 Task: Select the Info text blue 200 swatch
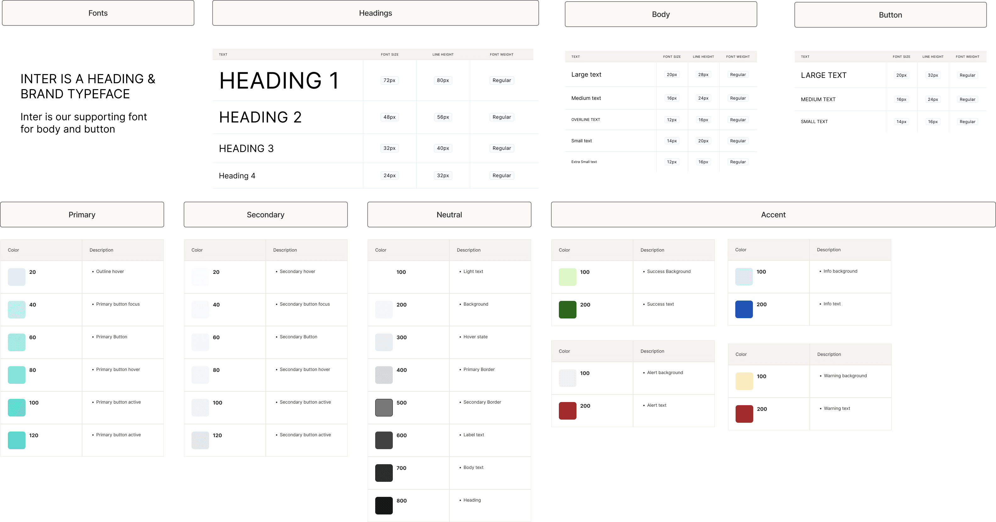(743, 309)
